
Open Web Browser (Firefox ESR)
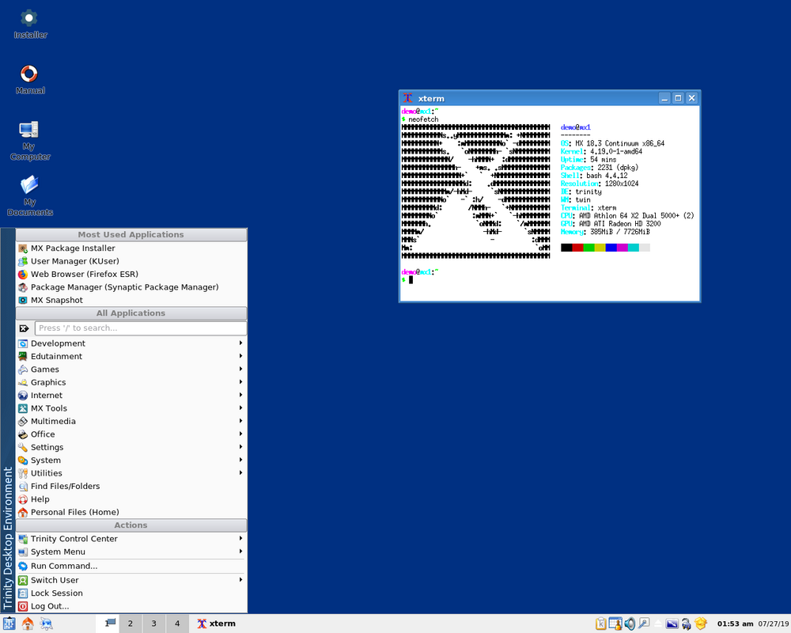[131, 274]
